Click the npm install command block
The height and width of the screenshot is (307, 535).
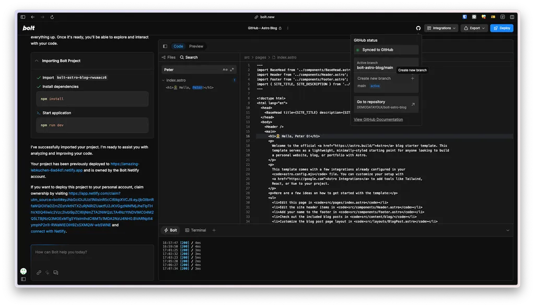click(92, 99)
